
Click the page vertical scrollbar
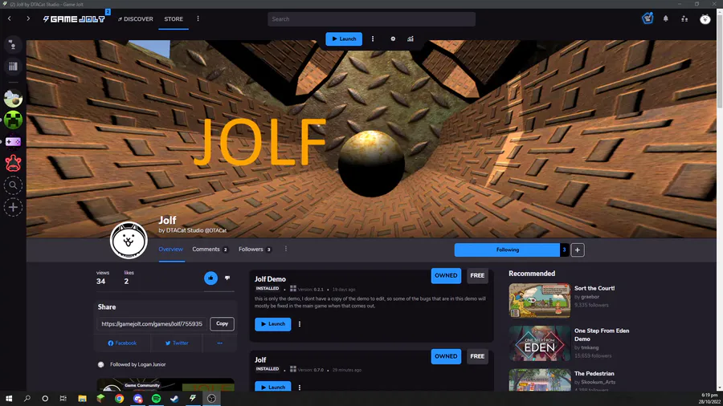pyautogui.click(x=720, y=60)
